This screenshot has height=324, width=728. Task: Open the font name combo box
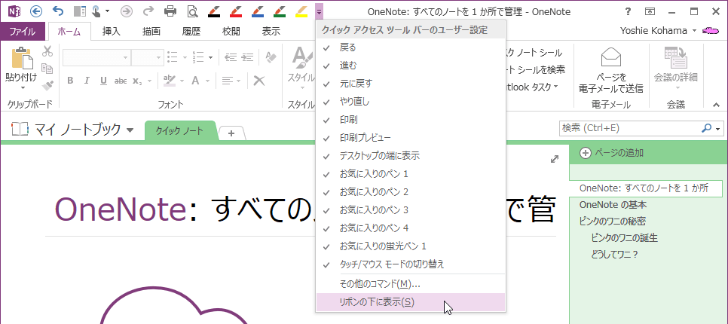coord(96,57)
